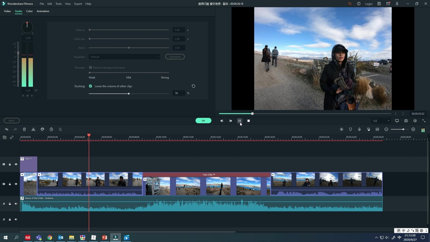Zoom out timeline with minus icon
This screenshot has width=430, height=242.
coord(386,129)
